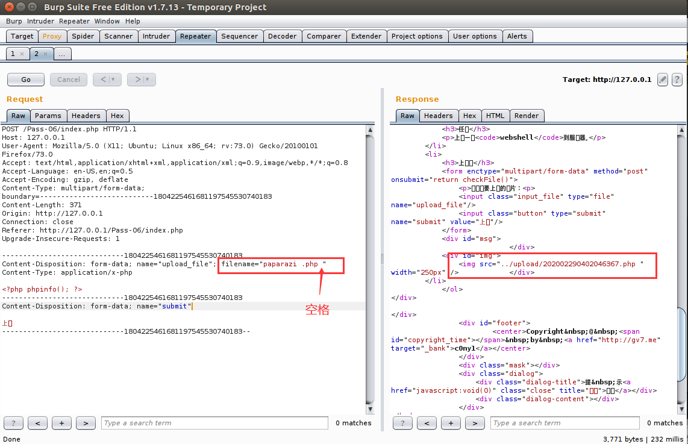This screenshot has width=688, height=444.
Task: Switch to the Proxy tool tab
Action: point(52,36)
